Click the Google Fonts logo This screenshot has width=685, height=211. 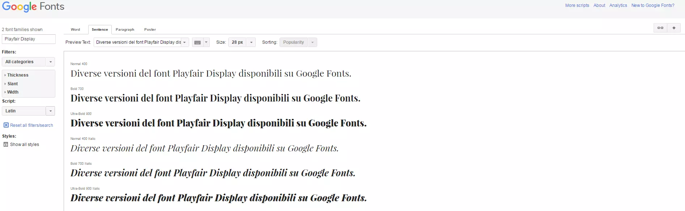[33, 7]
